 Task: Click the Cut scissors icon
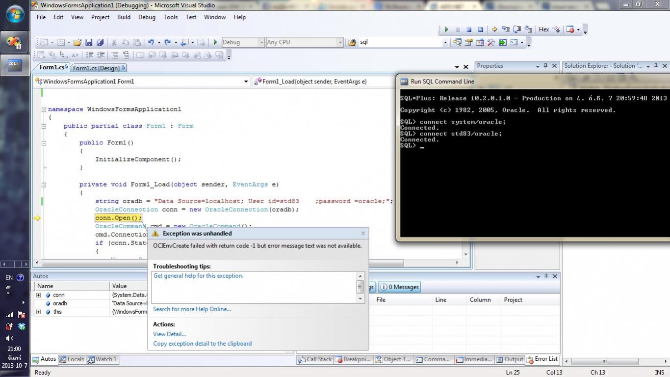click(114, 42)
